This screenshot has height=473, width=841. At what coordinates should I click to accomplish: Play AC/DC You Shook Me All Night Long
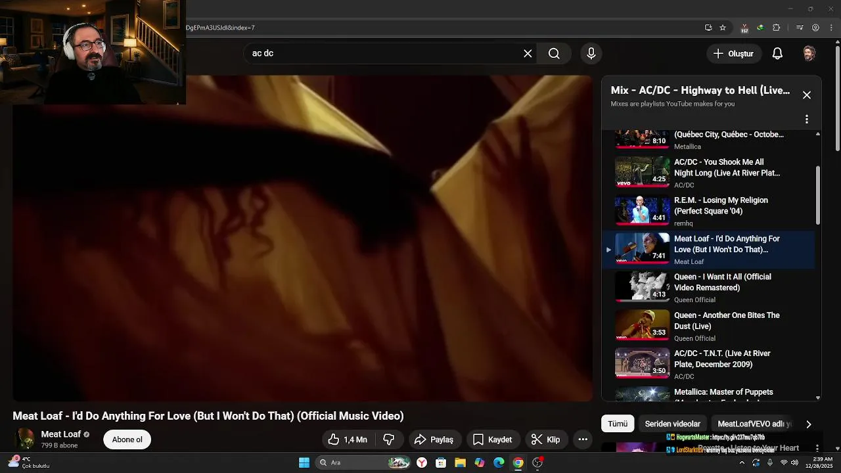tap(708, 172)
